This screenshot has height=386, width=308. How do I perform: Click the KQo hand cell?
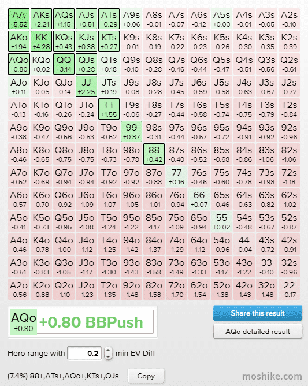(42, 64)
